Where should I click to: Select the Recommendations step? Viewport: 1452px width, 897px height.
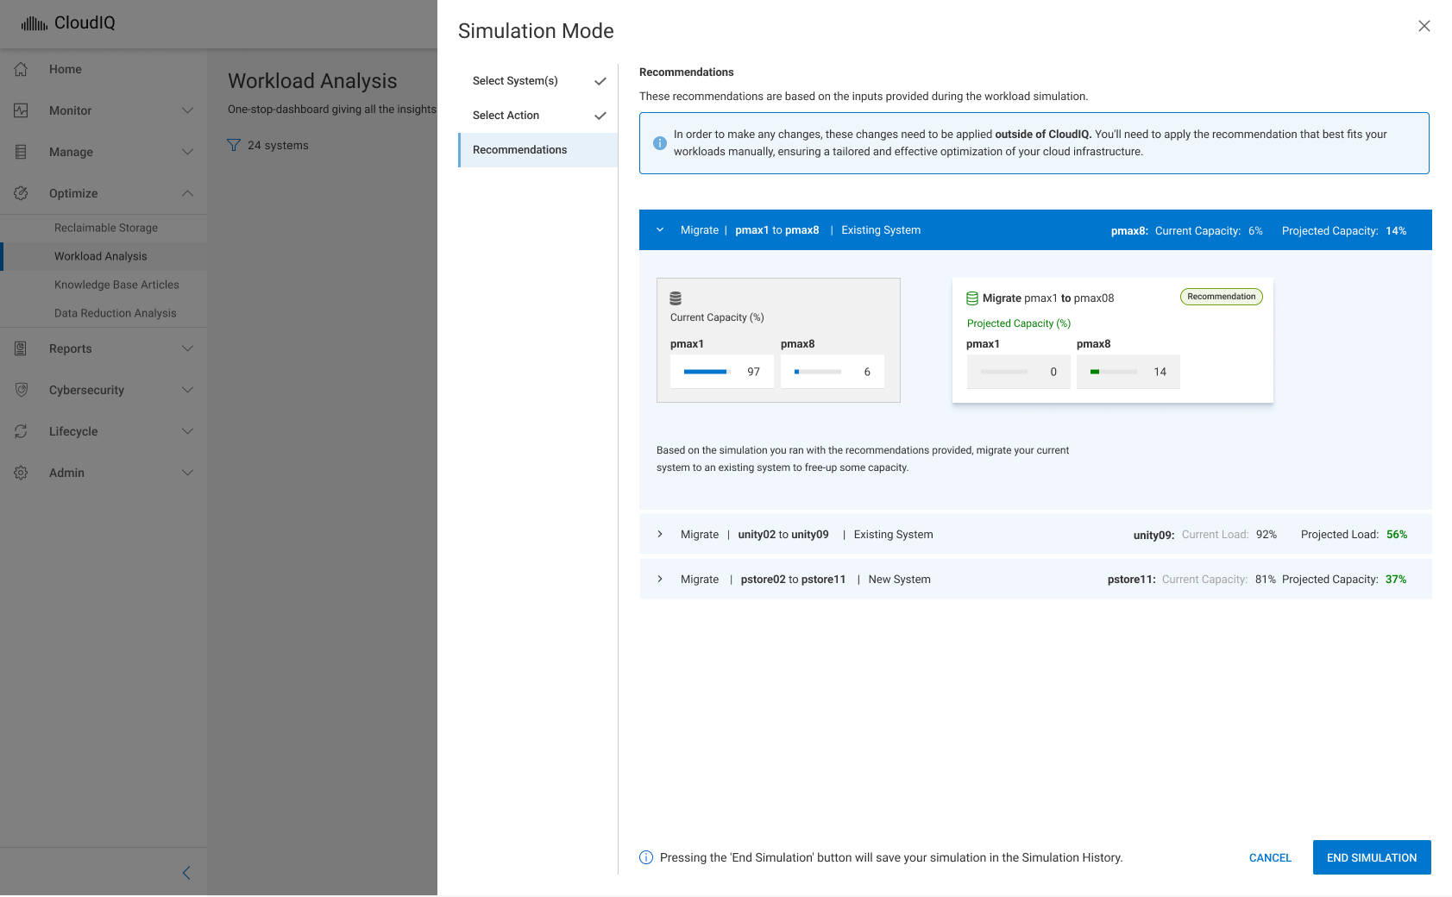click(x=537, y=150)
